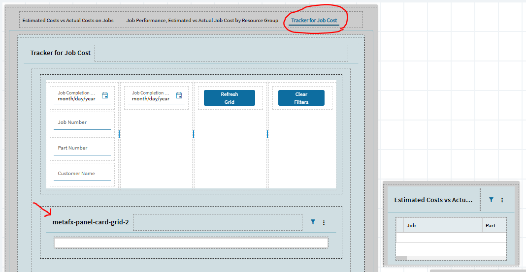This screenshot has height=272, width=526.
Task: Click the Job Number input field
Action: click(82, 123)
